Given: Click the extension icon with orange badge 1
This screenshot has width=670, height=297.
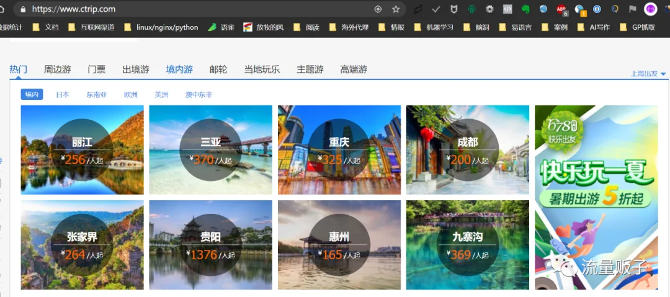Looking at the screenshot, I should (580, 10).
